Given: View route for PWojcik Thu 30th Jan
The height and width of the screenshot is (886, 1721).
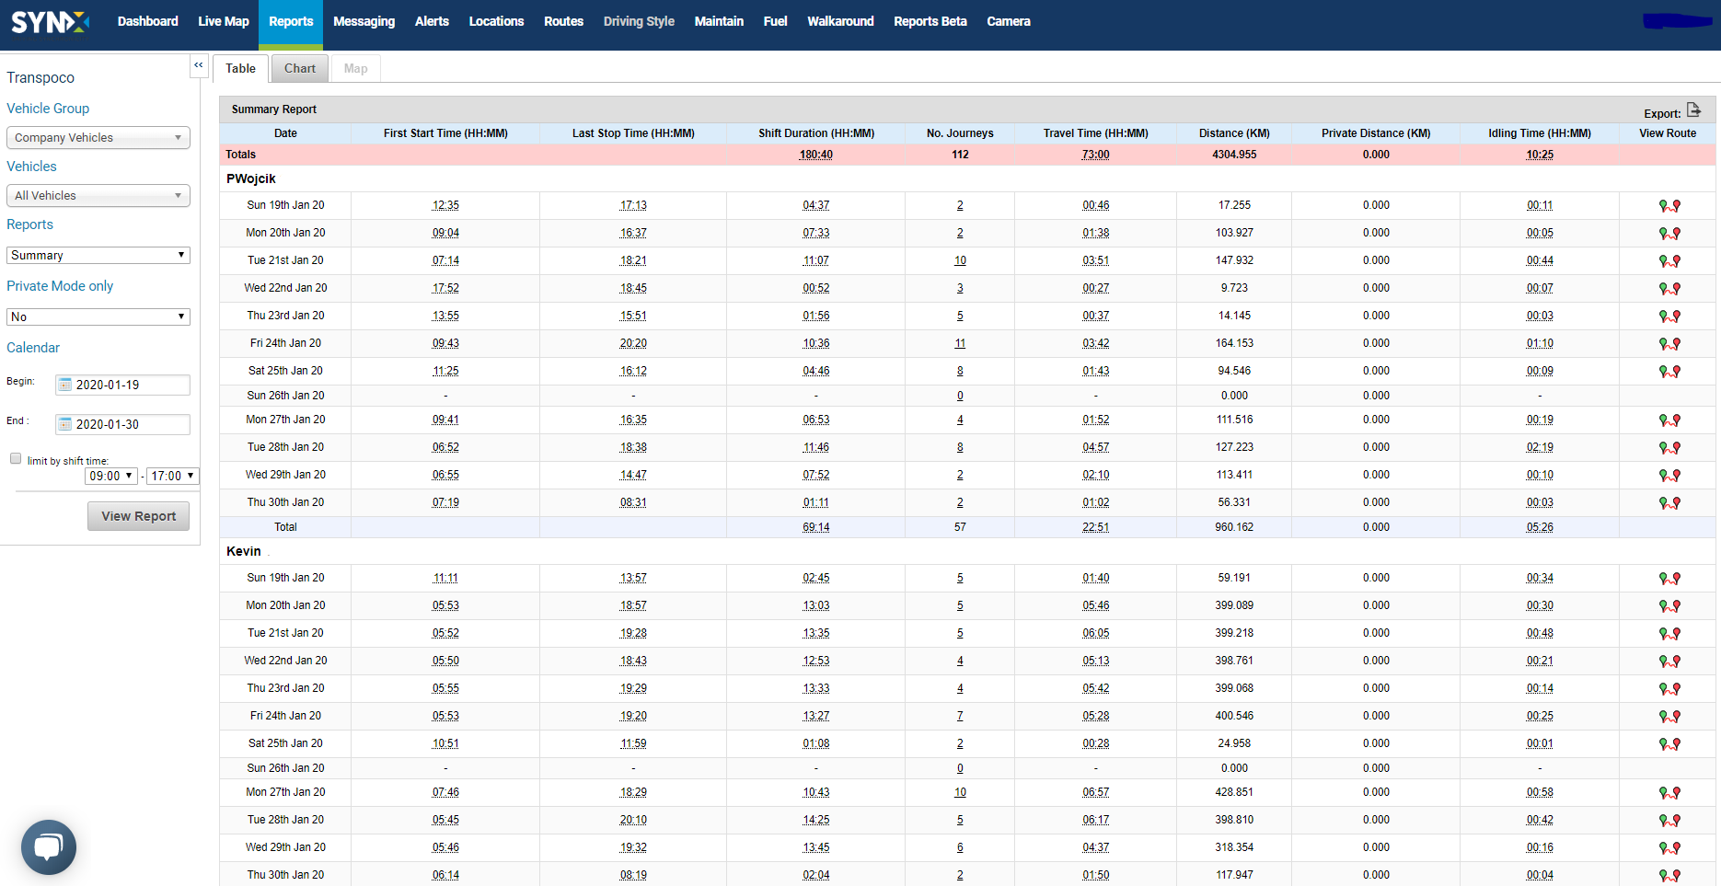Looking at the screenshot, I should 1669,503.
